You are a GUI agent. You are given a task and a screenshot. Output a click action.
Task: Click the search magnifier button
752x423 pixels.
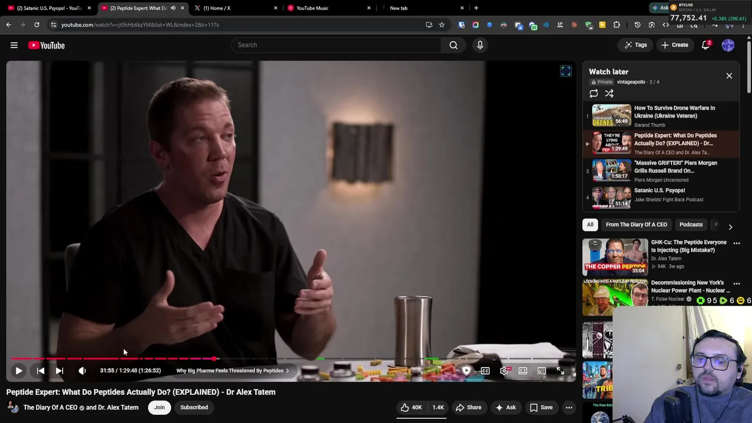click(454, 45)
